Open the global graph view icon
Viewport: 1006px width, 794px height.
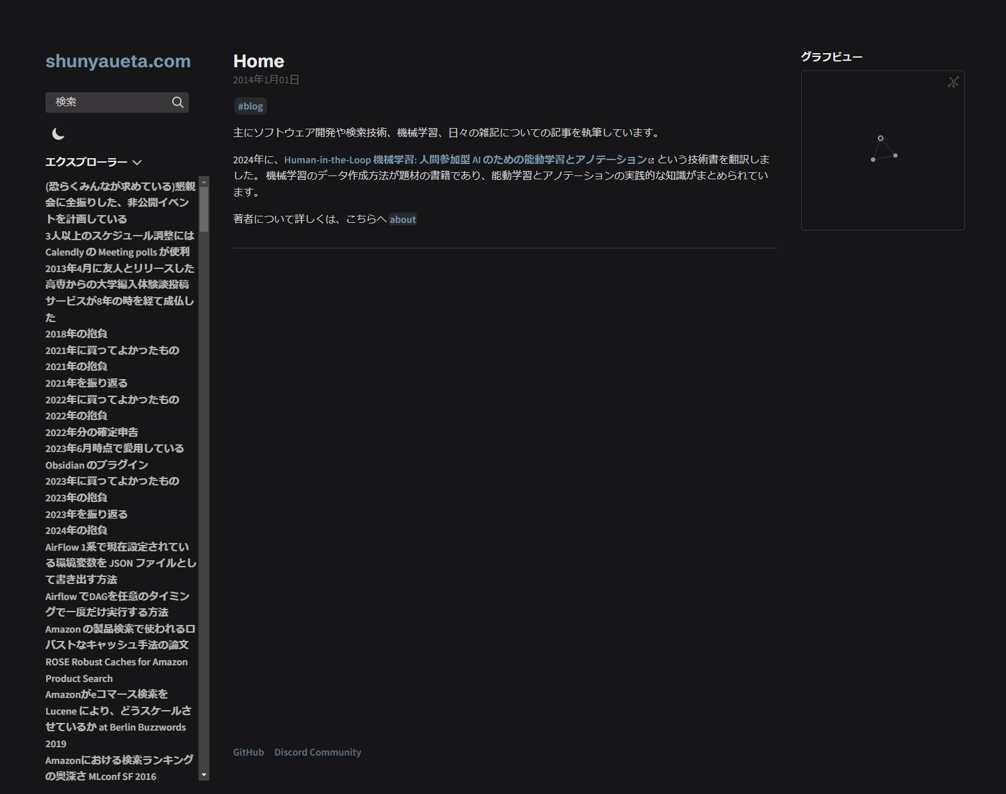click(953, 82)
